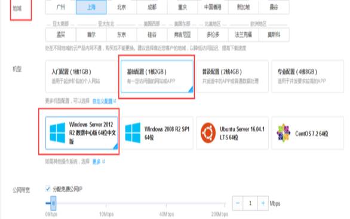Image resolution: width=350 pixels, height=219 pixels.
Task: Click the Windows logo on Server 2012 R2 card
Action: pos(57,133)
